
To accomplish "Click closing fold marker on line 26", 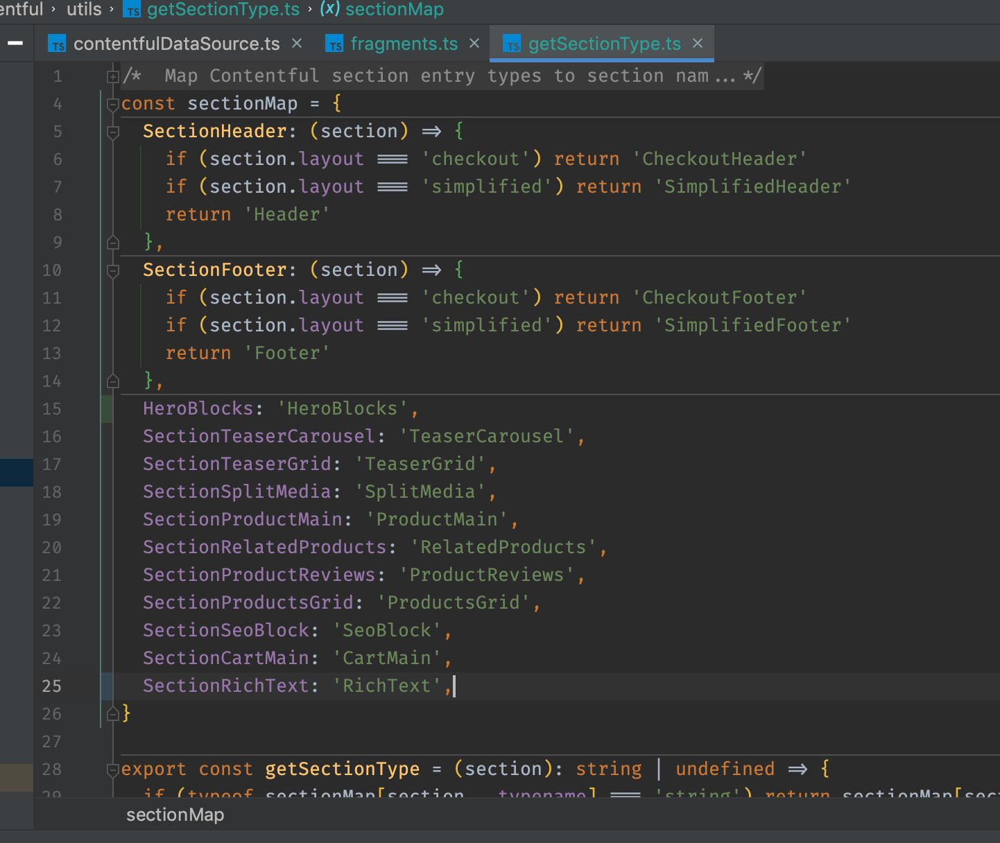I will tap(113, 713).
